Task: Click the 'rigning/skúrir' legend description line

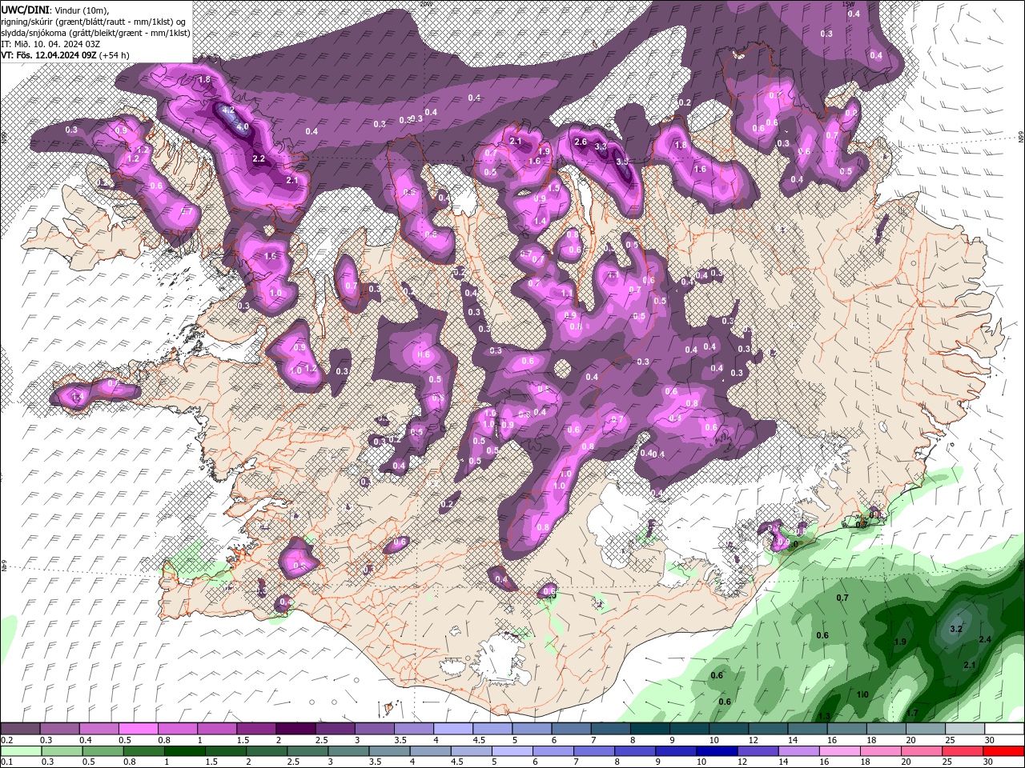Action: 94,21
